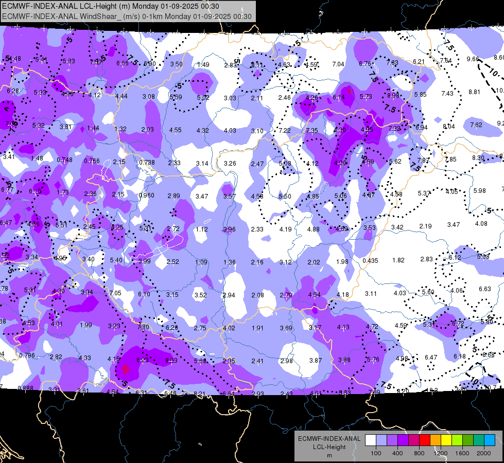Click the wind shear value 0.435
Image resolution: width=504 pixels, height=463 pixels.
click(370, 261)
